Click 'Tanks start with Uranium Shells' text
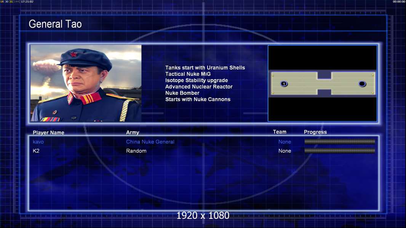The width and height of the screenshot is (406, 228). [205, 68]
